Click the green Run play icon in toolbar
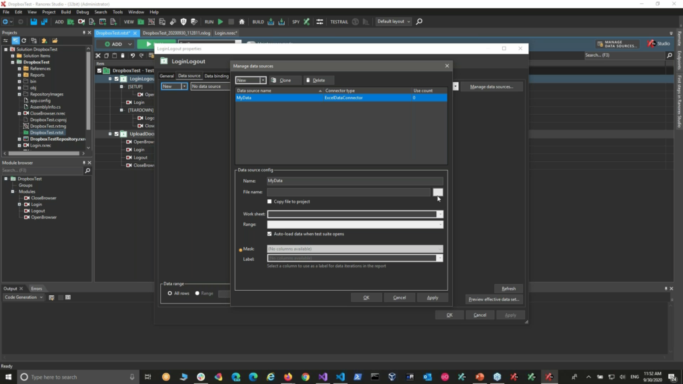The height and width of the screenshot is (384, 683). click(x=220, y=21)
